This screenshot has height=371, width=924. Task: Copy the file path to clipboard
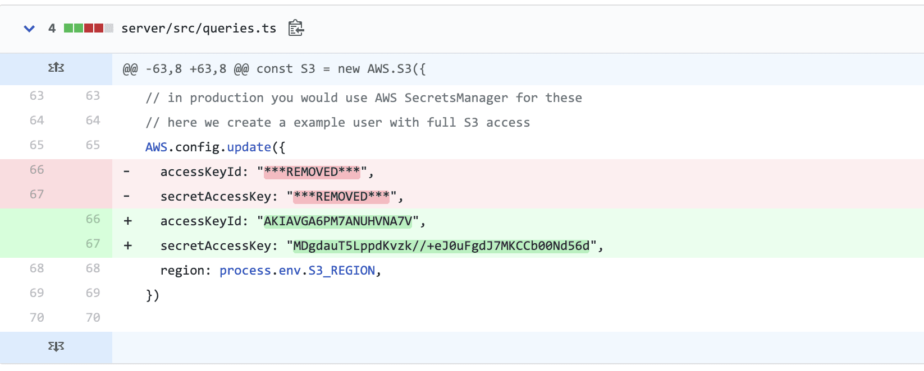coord(296,28)
